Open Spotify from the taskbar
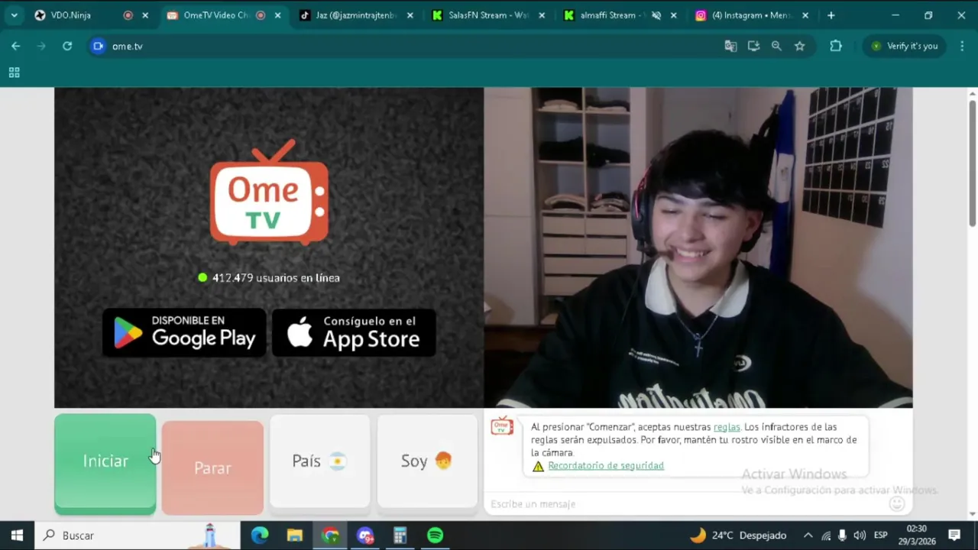The width and height of the screenshot is (978, 550). click(435, 535)
